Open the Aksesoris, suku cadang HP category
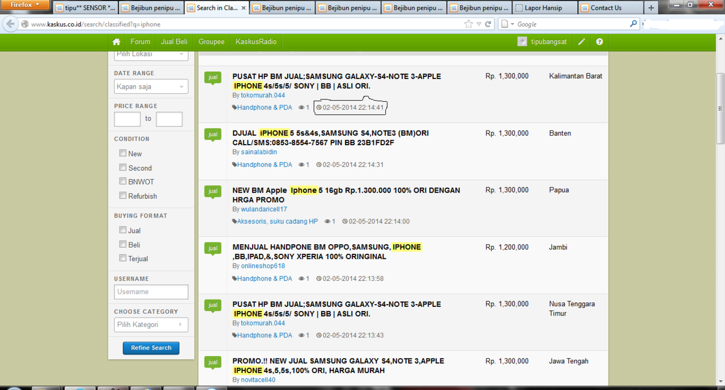Viewport: 725px width, 390px height. (x=278, y=222)
